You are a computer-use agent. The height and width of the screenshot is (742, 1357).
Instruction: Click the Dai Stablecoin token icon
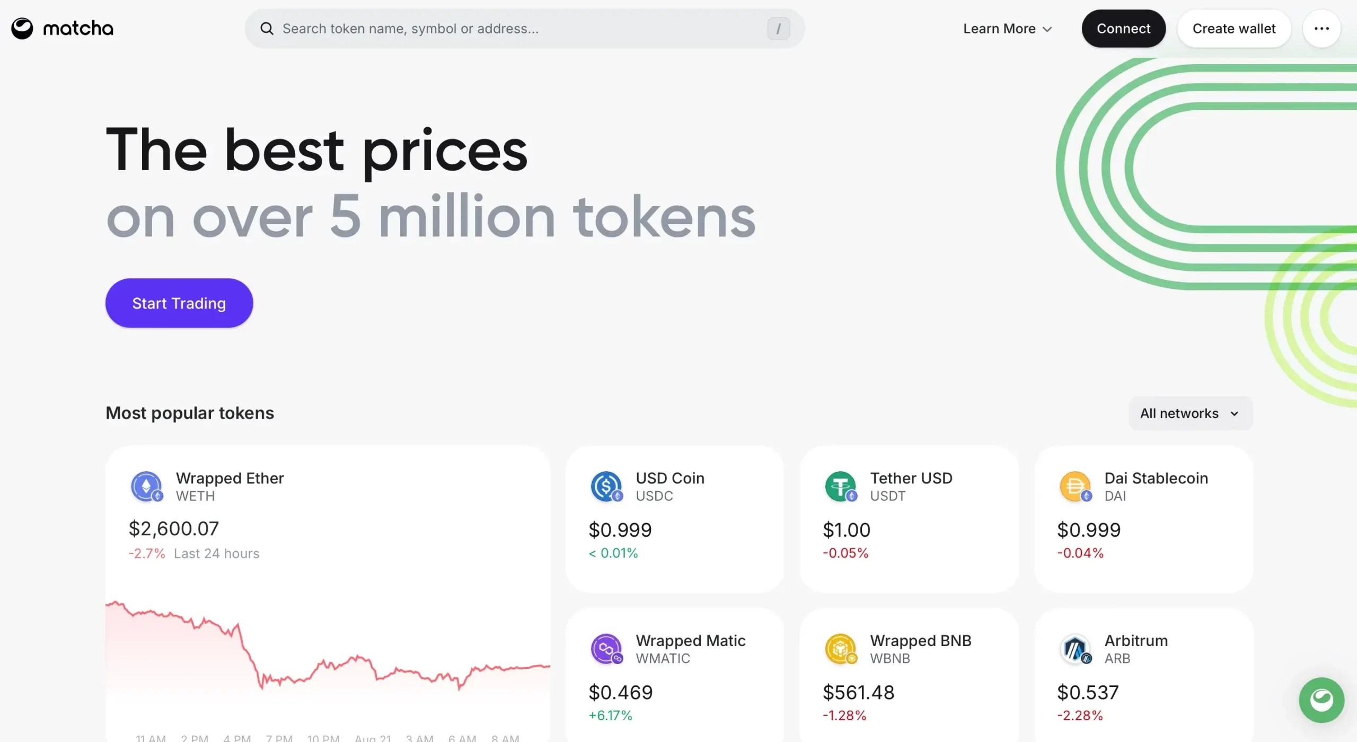(1075, 486)
